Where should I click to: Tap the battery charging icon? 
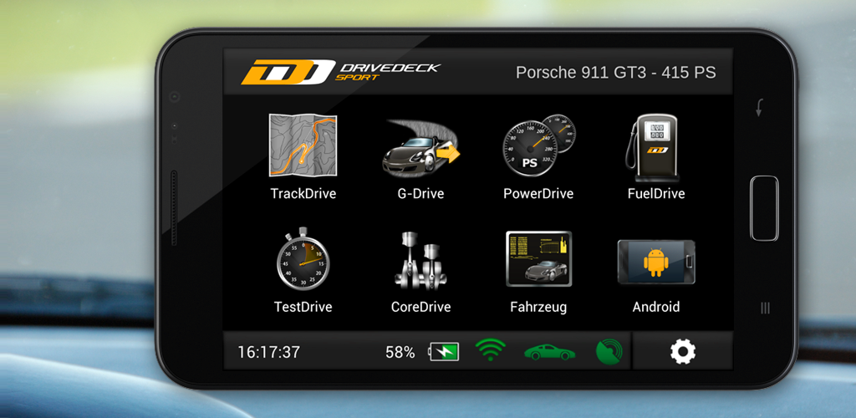tap(444, 352)
